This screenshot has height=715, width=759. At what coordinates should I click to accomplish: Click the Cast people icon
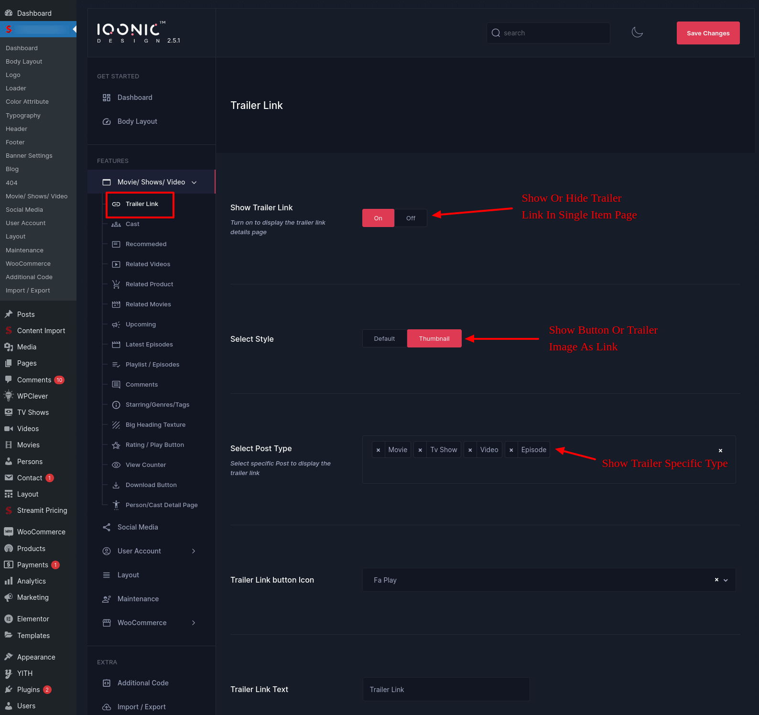pyautogui.click(x=116, y=224)
